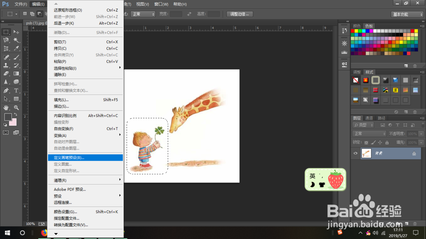Open the 基本功能 workspace dropdown
Viewport: 426px width, 239px height.
pyautogui.click(x=407, y=14)
